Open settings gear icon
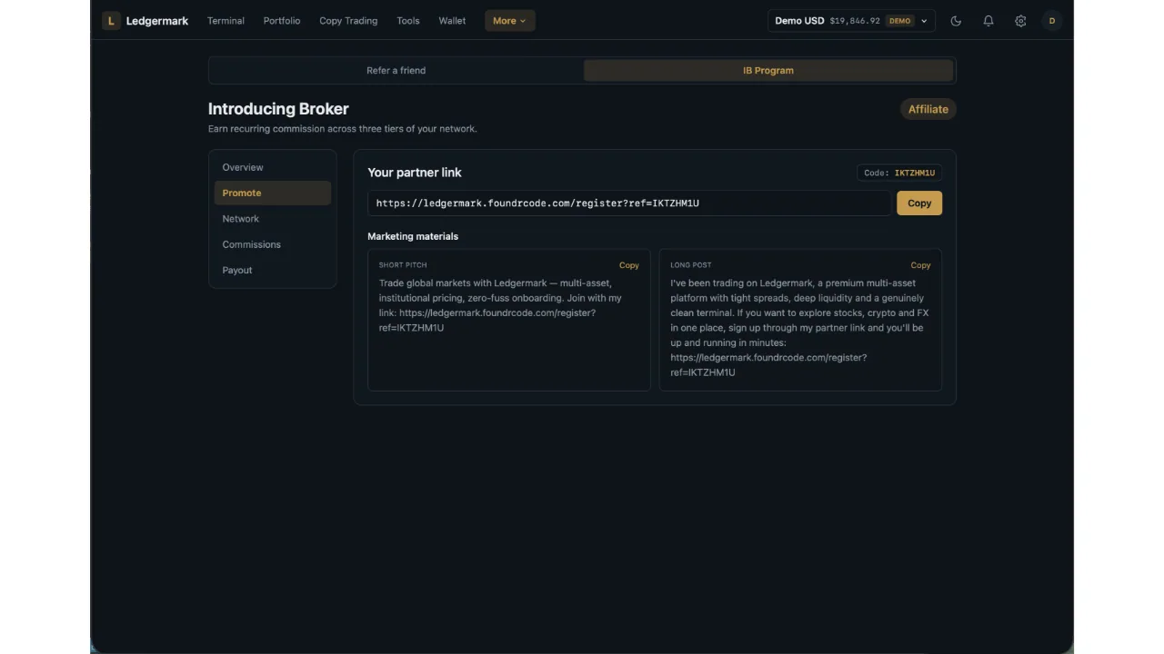The width and height of the screenshot is (1164, 654). 1020,21
